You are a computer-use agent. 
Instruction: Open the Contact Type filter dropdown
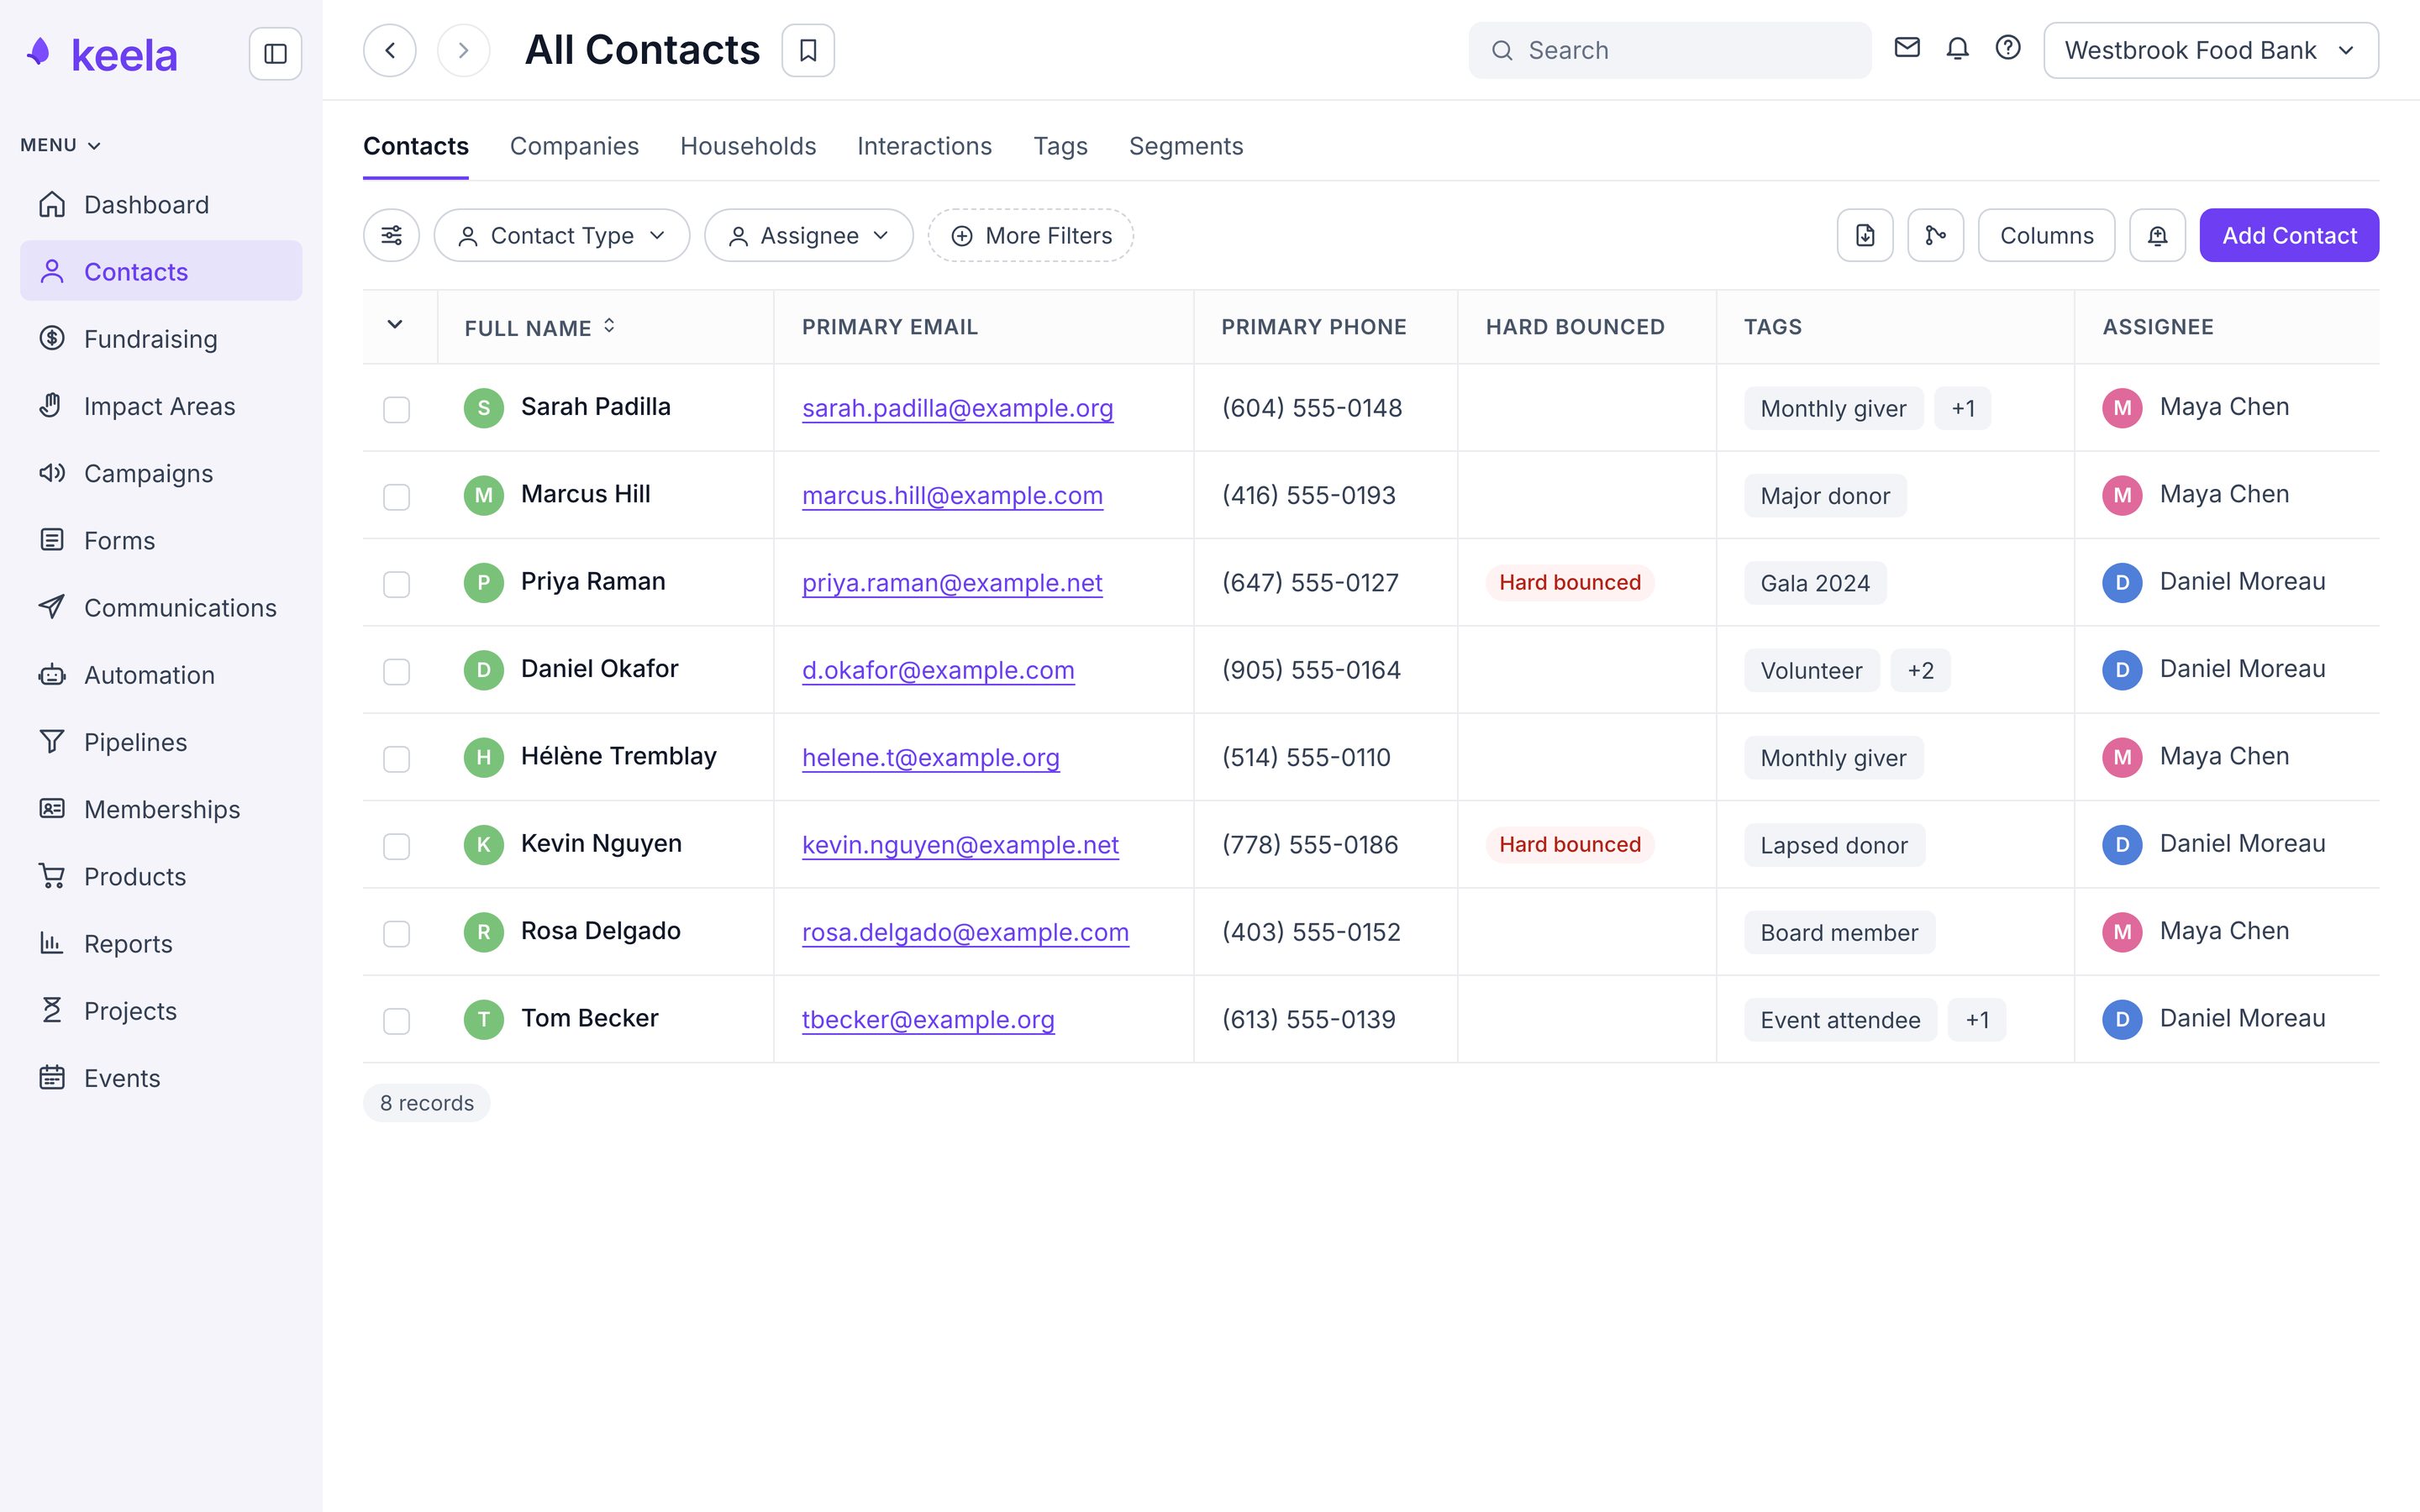tap(561, 235)
